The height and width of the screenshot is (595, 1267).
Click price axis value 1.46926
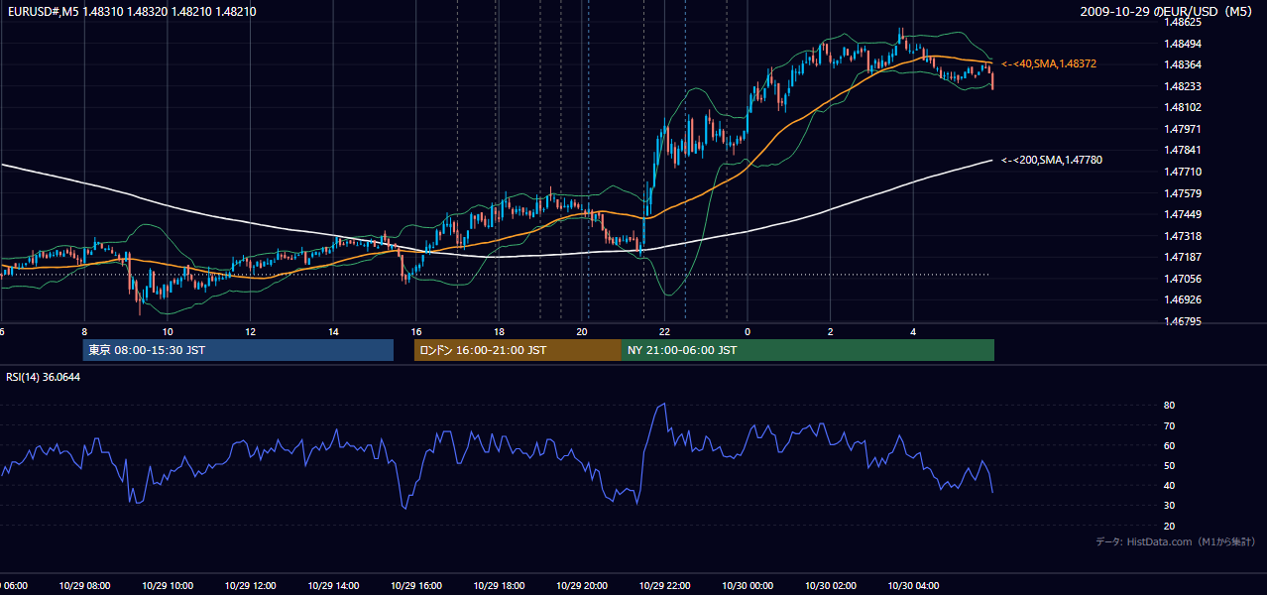click(x=1185, y=299)
